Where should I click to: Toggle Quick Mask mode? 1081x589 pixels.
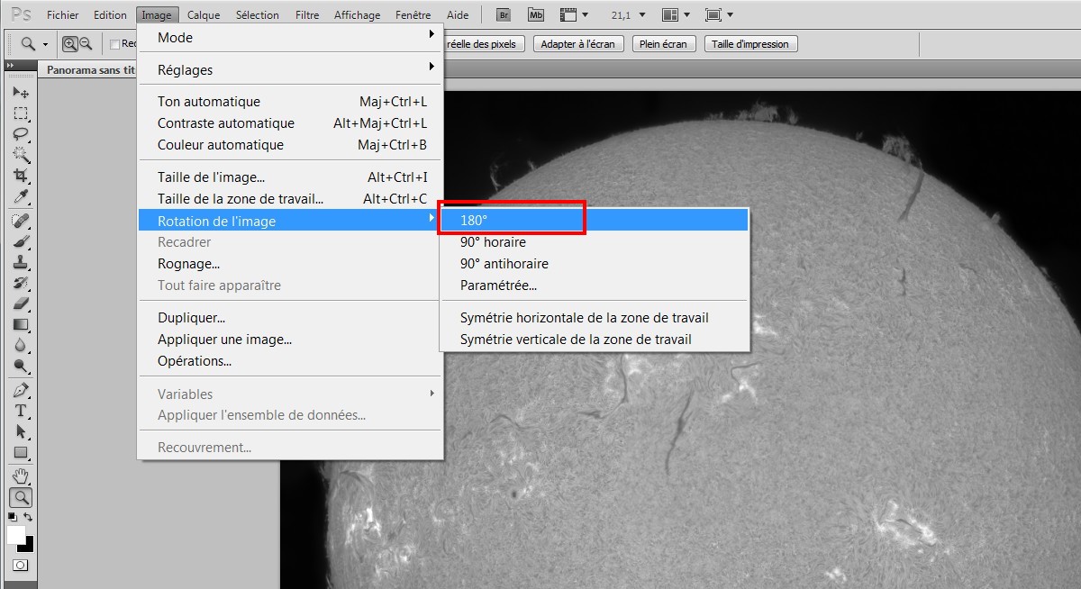(20, 566)
